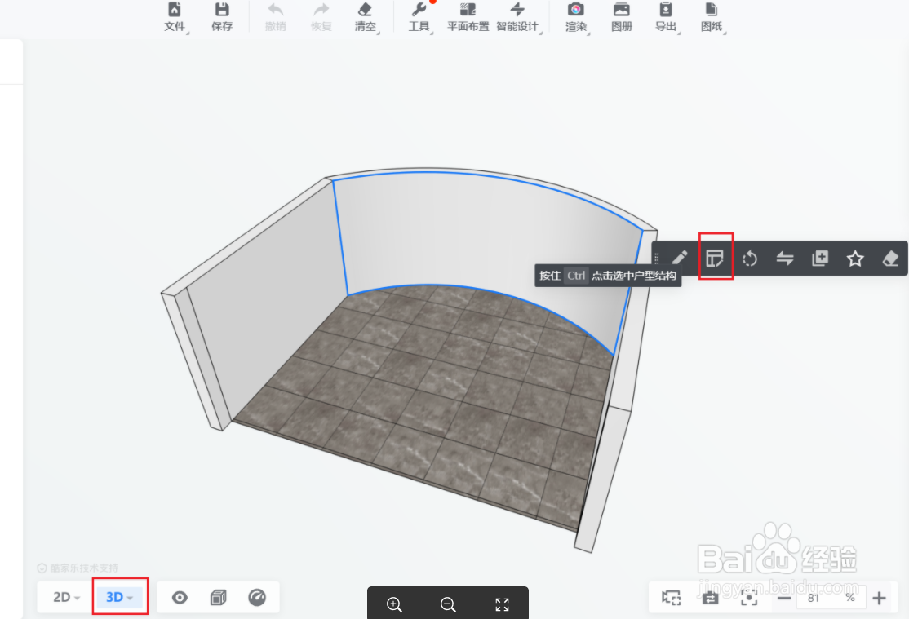Select the pencil edit tool in floating toolbar
This screenshot has height=619, width=909.
[680, 258]
